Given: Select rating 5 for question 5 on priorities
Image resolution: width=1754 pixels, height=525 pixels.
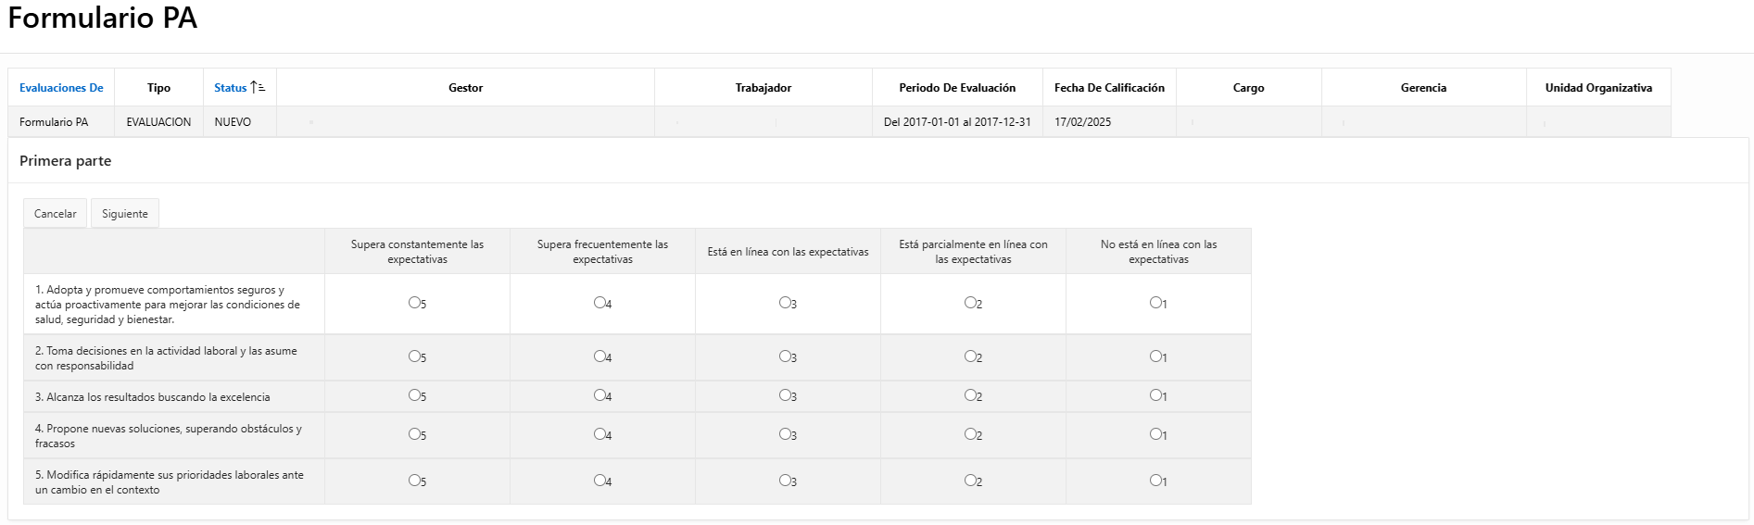Looking at the screenshot, I should pyautogui.click(x=414, y=481).
